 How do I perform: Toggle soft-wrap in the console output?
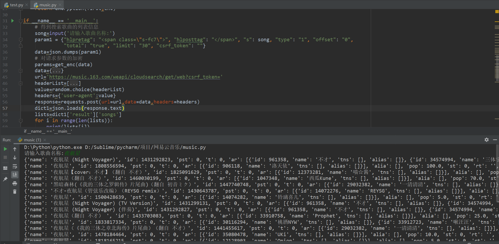15,166
